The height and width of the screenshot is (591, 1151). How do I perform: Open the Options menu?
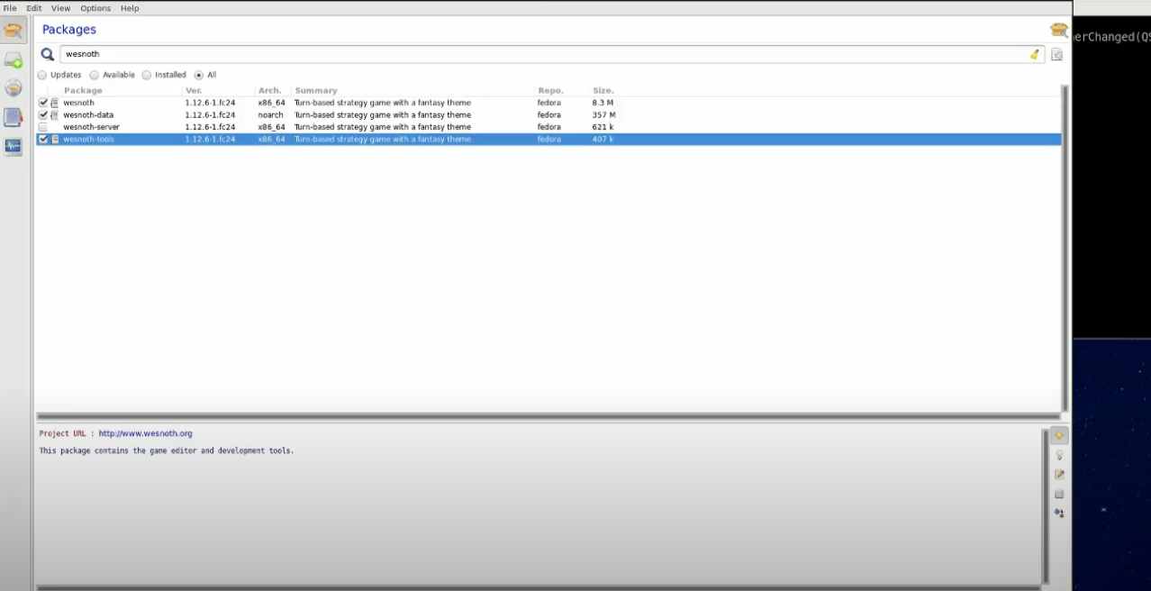[95, 8]
